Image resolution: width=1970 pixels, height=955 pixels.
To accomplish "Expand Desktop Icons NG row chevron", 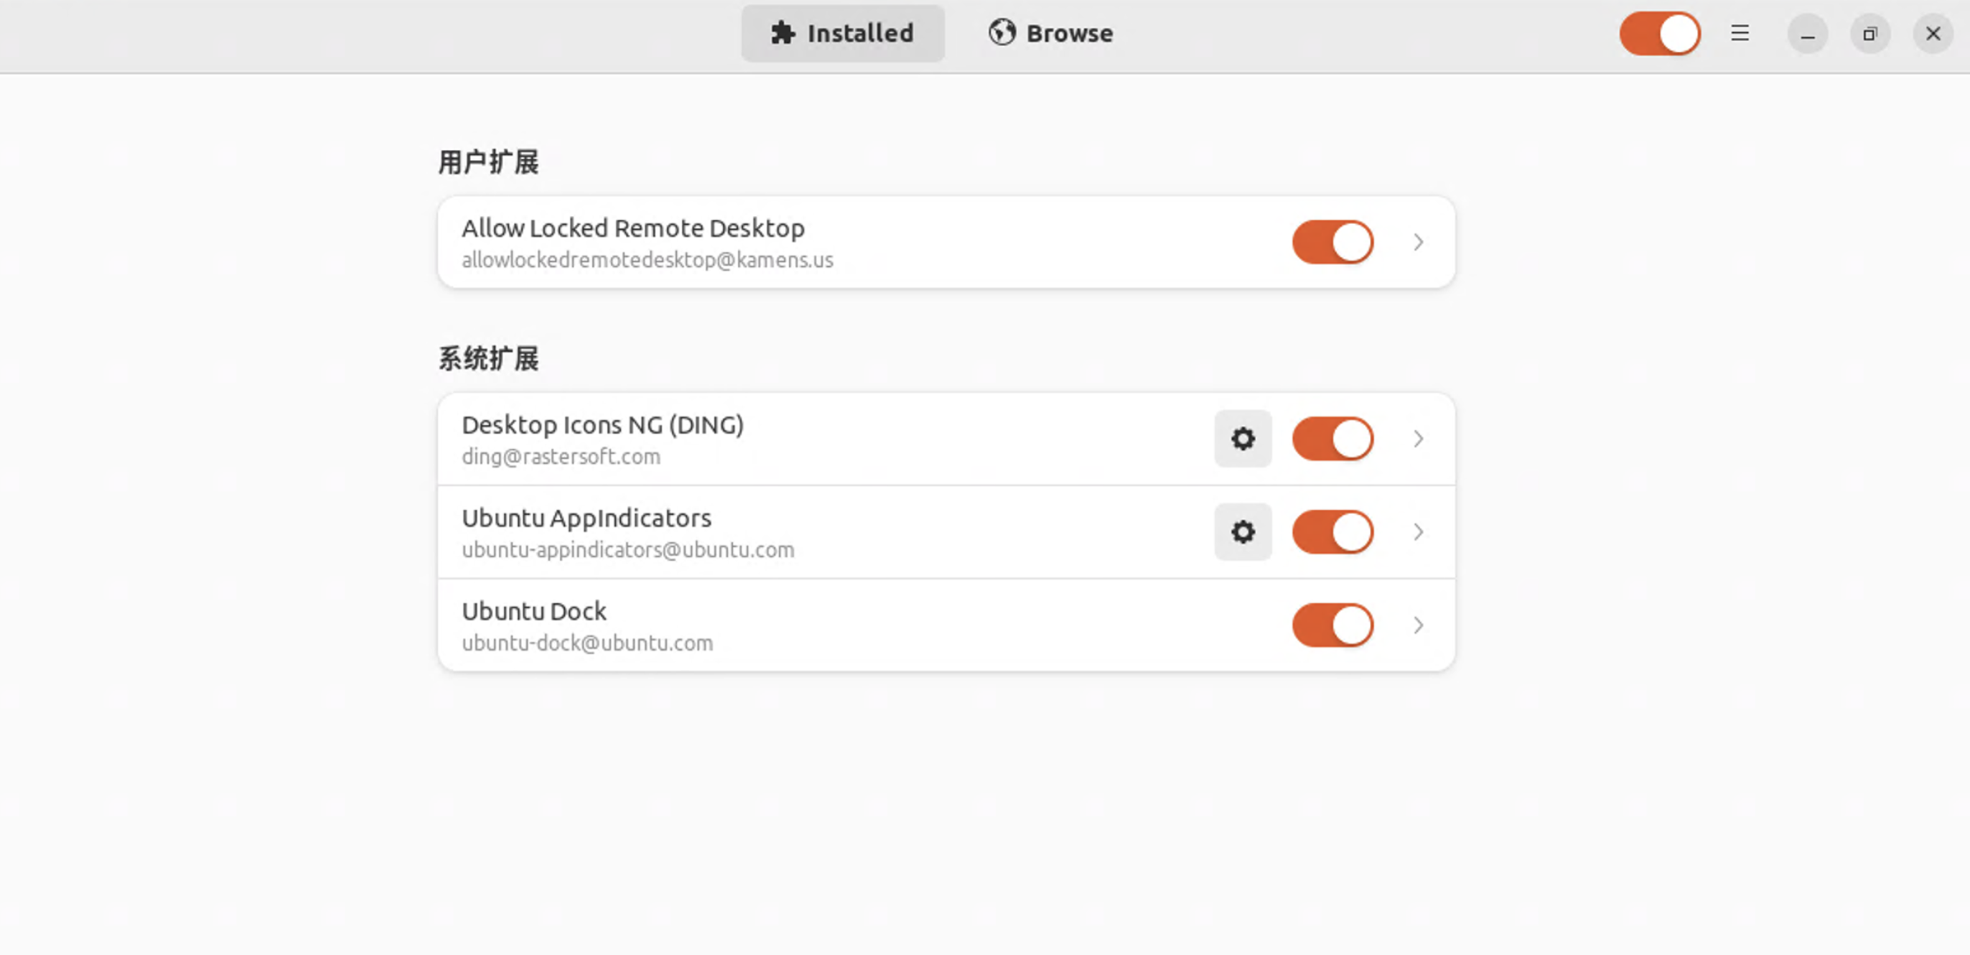I will coord(1419,439).
